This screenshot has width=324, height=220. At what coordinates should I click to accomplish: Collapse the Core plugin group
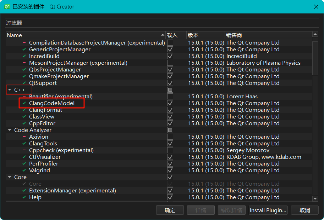(x=10, y=177)
